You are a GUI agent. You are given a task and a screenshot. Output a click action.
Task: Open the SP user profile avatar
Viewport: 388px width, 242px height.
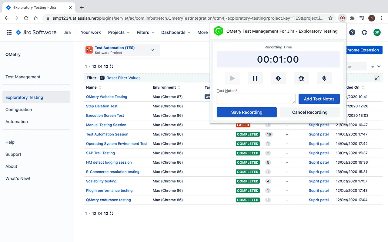[x=377, y=32]
